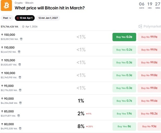Click the gift icon beside 80,000 volume
Image resolution: width=161 pixels, height=133 pixels.
point(20,128)
